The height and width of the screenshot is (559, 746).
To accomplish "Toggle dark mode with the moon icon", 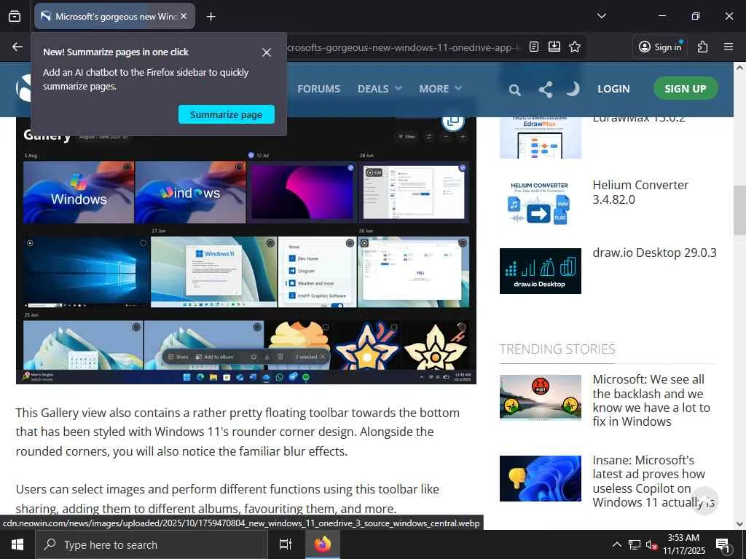I will click(x=574, y=89).
